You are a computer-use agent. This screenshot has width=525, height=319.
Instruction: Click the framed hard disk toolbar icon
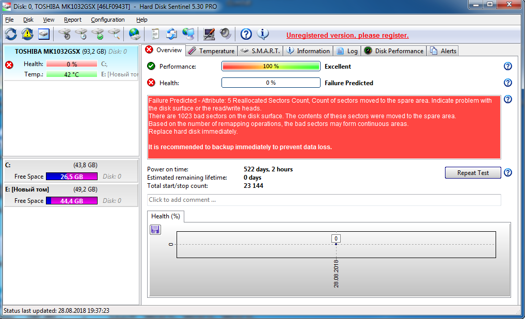tap(44, 34)
